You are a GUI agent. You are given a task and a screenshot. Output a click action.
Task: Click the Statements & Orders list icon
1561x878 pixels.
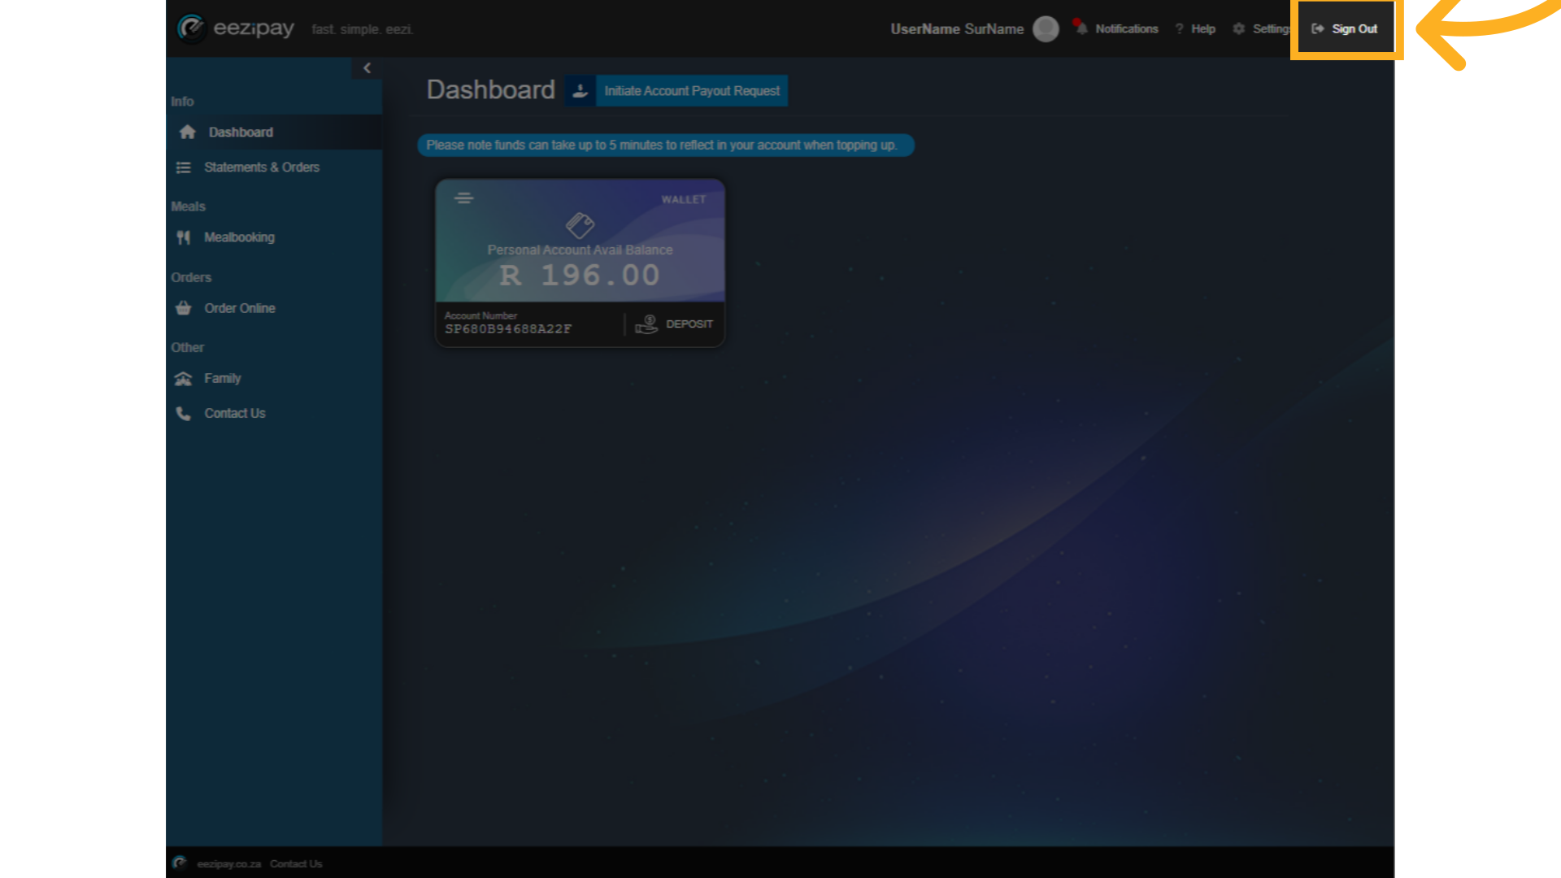[184, 167]
